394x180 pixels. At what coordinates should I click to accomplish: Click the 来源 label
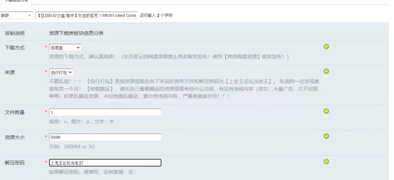[10, 73]
